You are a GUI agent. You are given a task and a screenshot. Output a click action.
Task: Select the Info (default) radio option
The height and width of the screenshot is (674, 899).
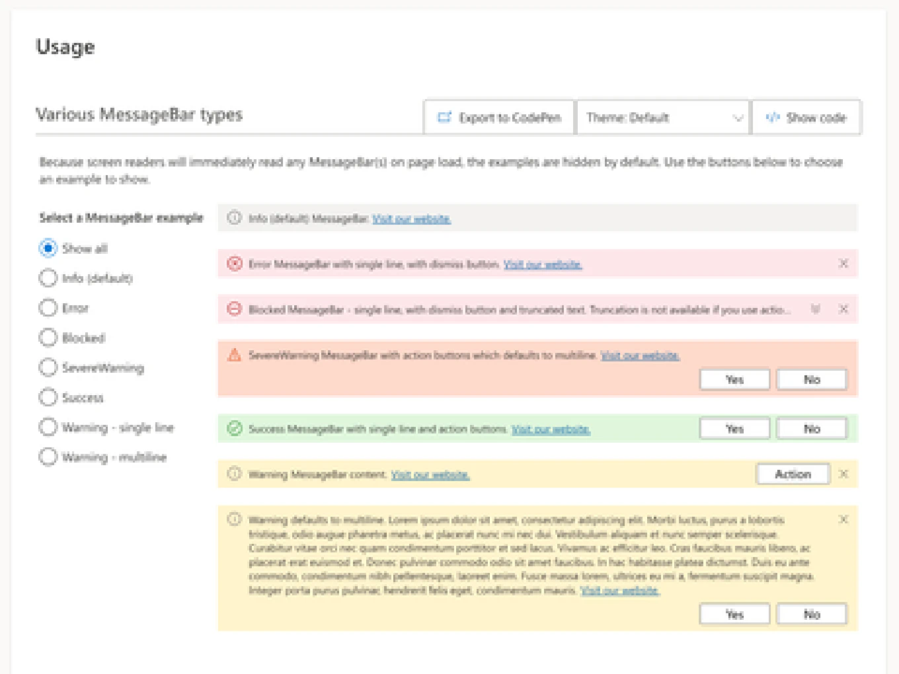tap(48, 278)
